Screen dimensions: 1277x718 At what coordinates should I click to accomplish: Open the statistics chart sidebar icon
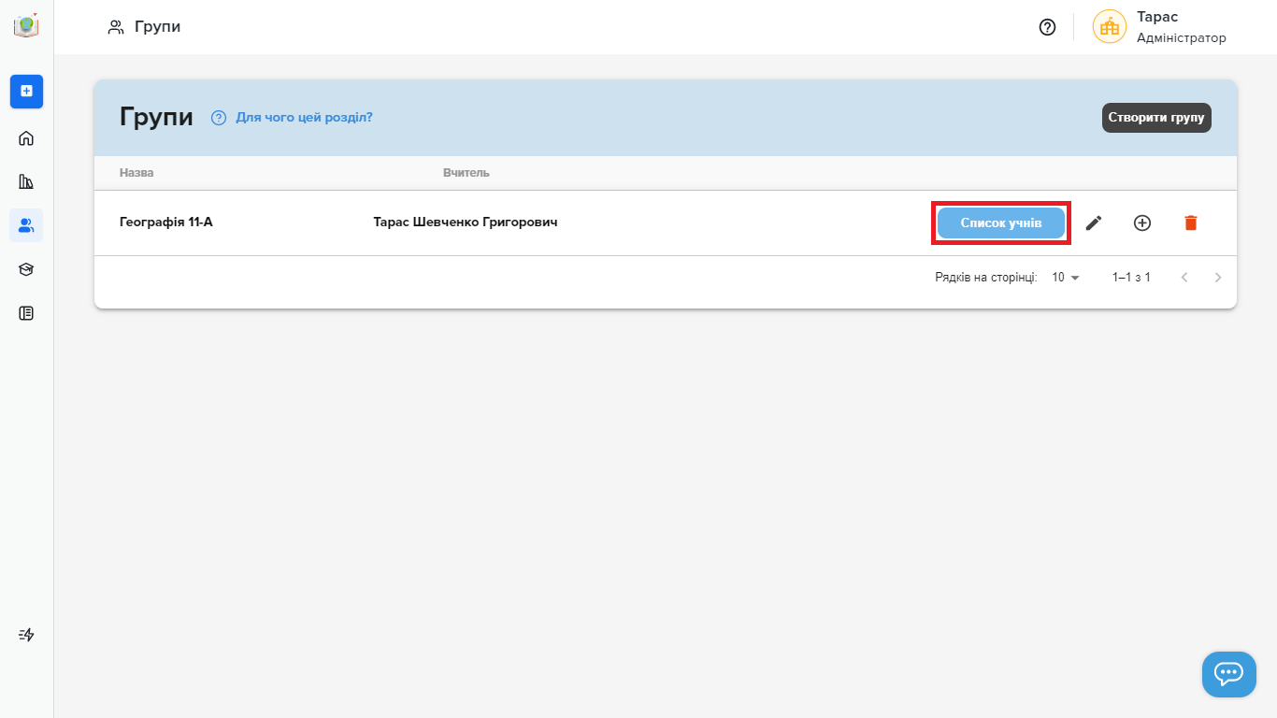coord(26,181)
